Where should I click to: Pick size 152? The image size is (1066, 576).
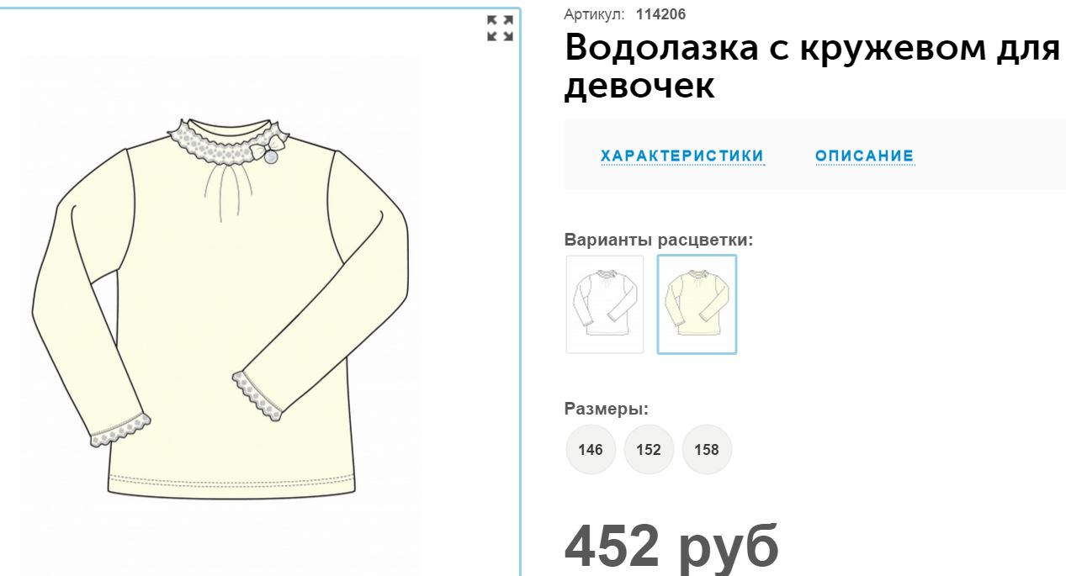(649, 449)
